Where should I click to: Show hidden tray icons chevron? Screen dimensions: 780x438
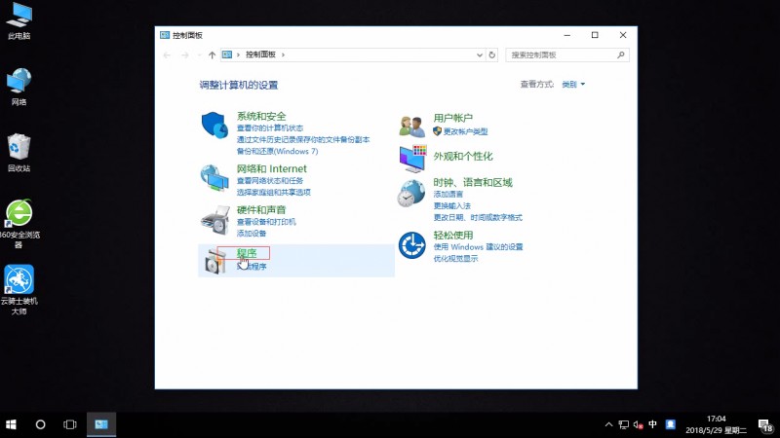coord(608,424)
